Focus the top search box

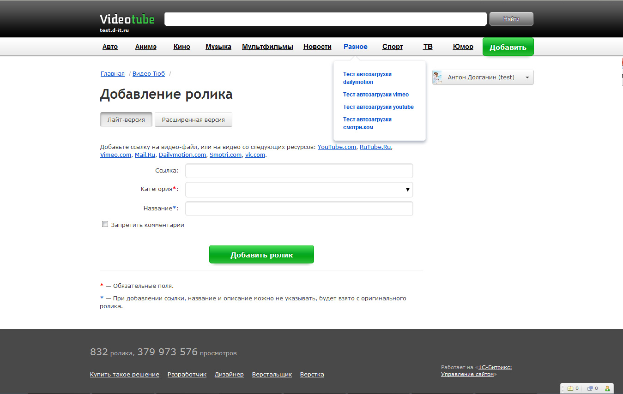[325, 19]
